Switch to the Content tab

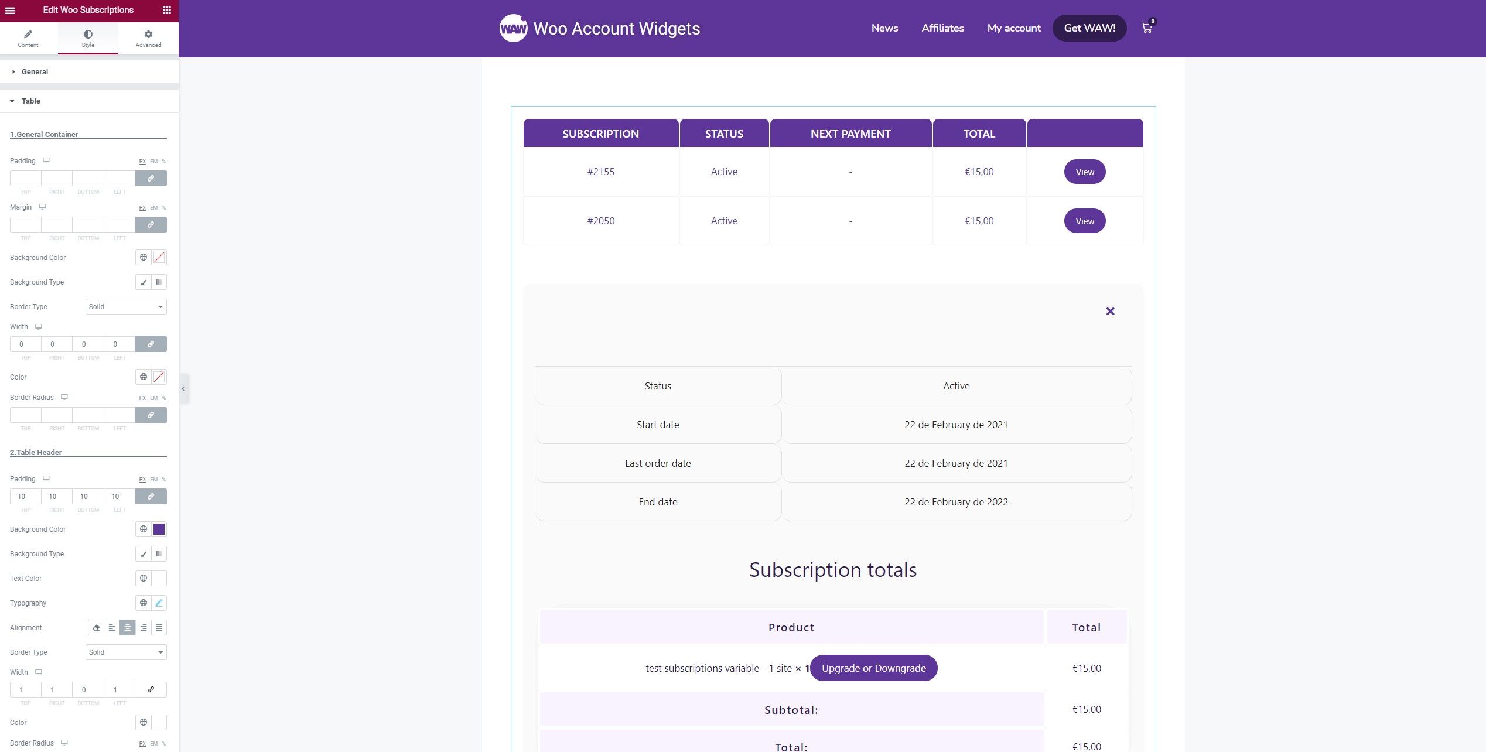coord(28,38)
